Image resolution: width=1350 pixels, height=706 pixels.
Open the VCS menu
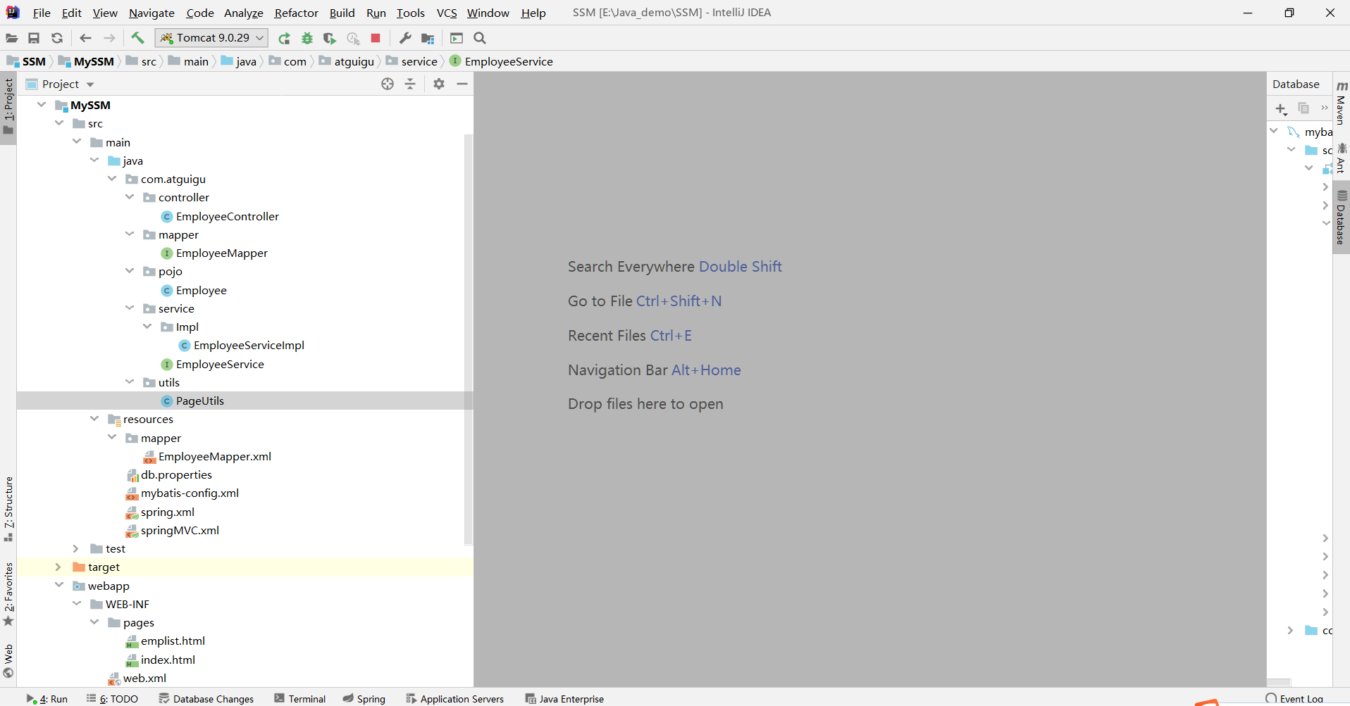click(x=447, y=13)
